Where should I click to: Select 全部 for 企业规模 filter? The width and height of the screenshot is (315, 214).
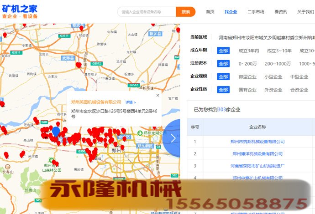tap(223, 76)
